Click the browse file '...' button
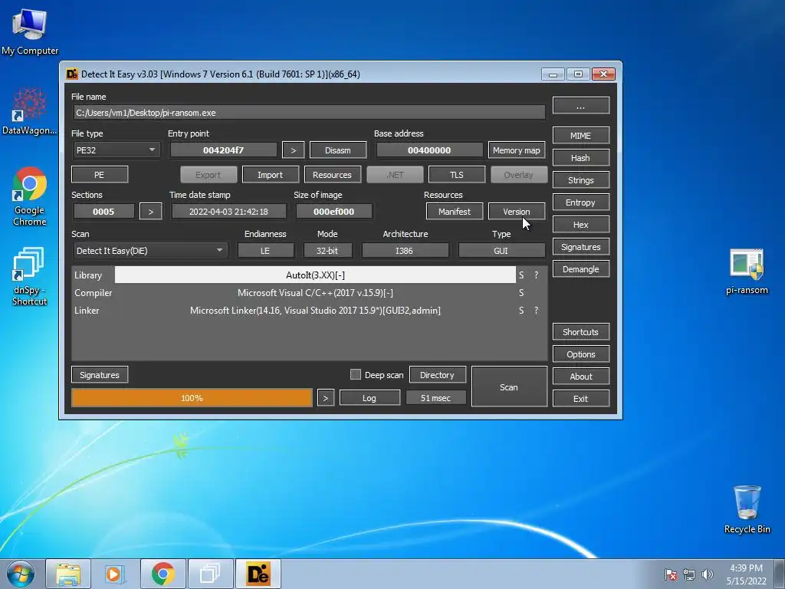 point(581,106)
